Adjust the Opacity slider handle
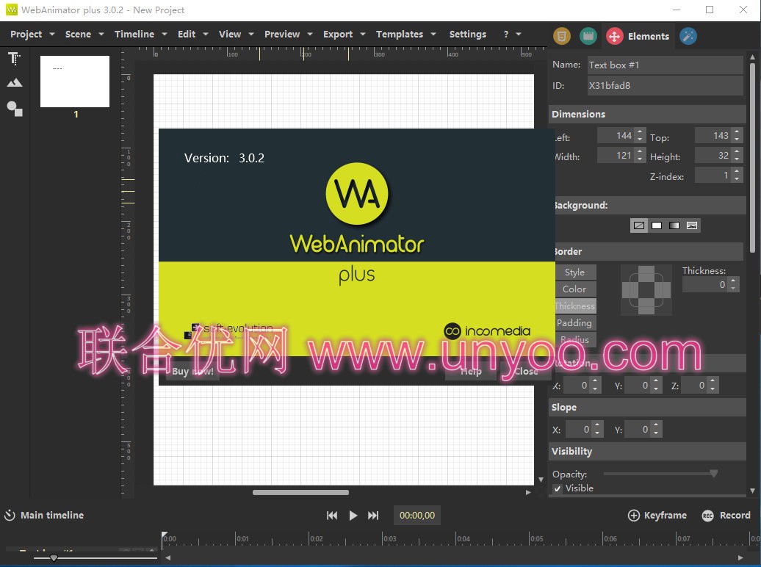The width and height of the screenshot is (761, 567). (714, 473)
